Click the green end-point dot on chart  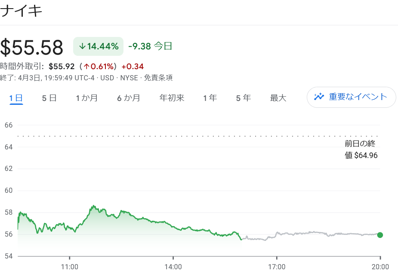380,235
